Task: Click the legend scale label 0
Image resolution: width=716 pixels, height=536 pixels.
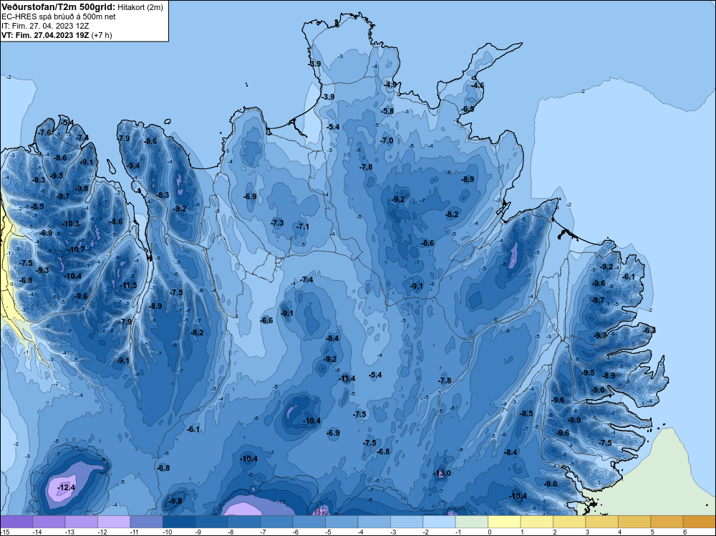Action: [488, 532]
